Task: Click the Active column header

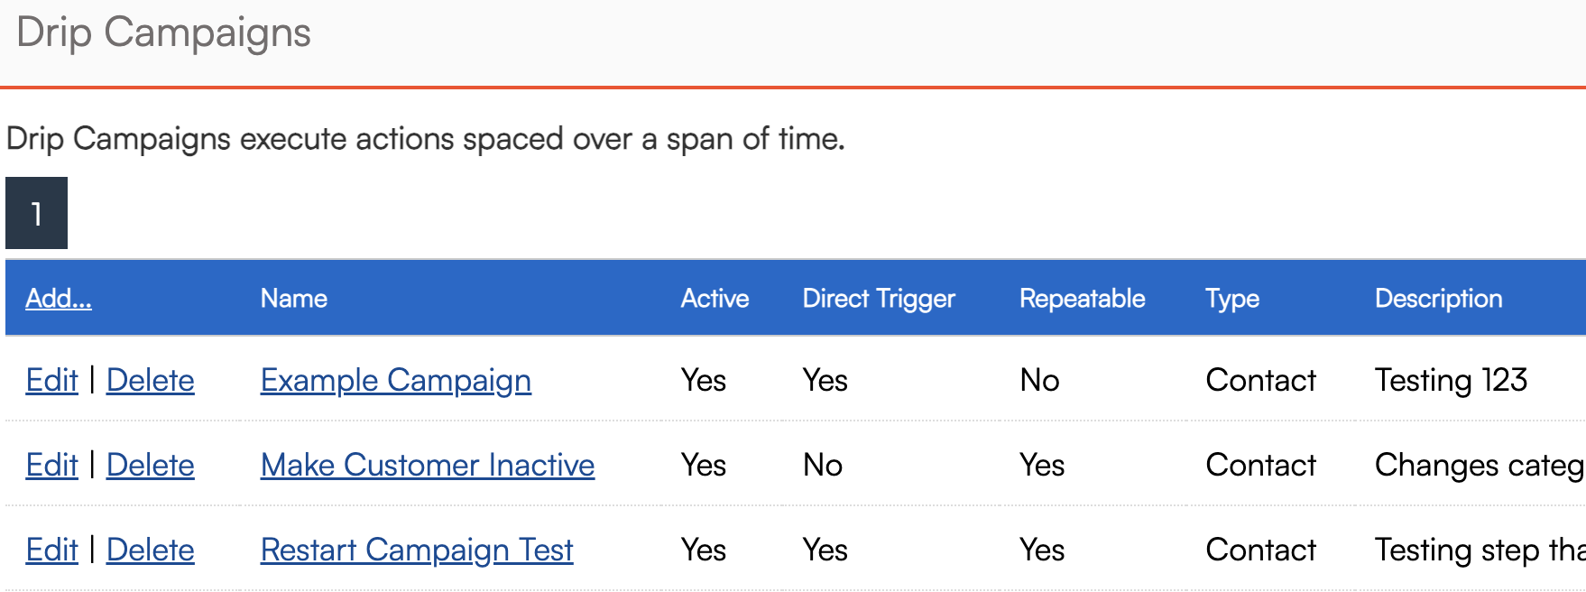Action: point(715,299)
